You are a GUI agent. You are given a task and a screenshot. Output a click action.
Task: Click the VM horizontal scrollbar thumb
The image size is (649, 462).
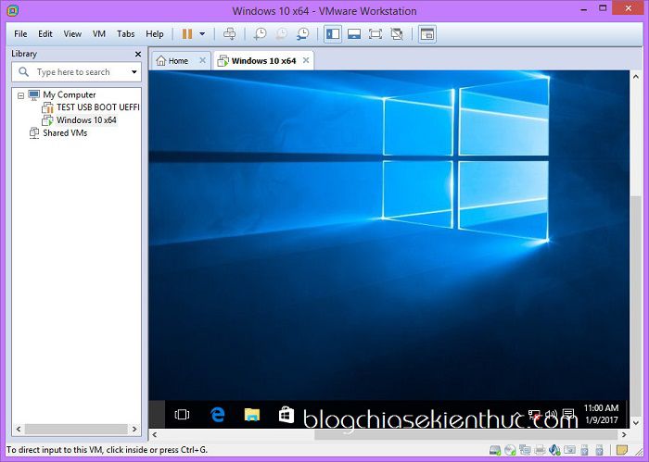tap(466, 435)
